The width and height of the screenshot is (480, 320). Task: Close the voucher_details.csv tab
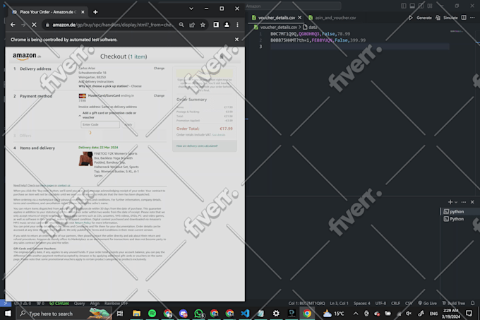[300, 18]
